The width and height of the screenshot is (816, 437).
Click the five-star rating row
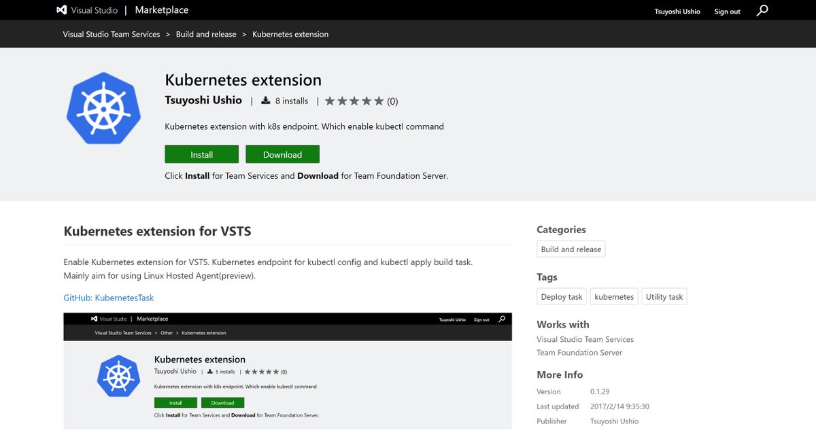point(354,101)
